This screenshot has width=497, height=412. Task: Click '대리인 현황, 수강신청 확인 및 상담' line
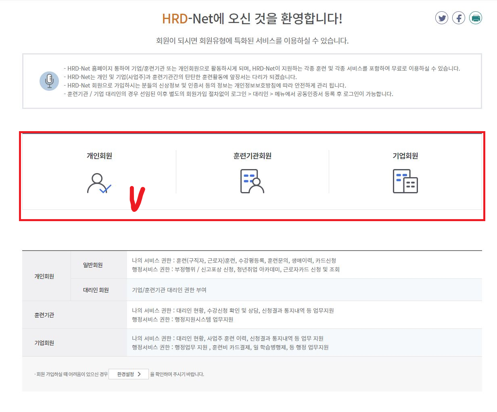pos(233,311)
